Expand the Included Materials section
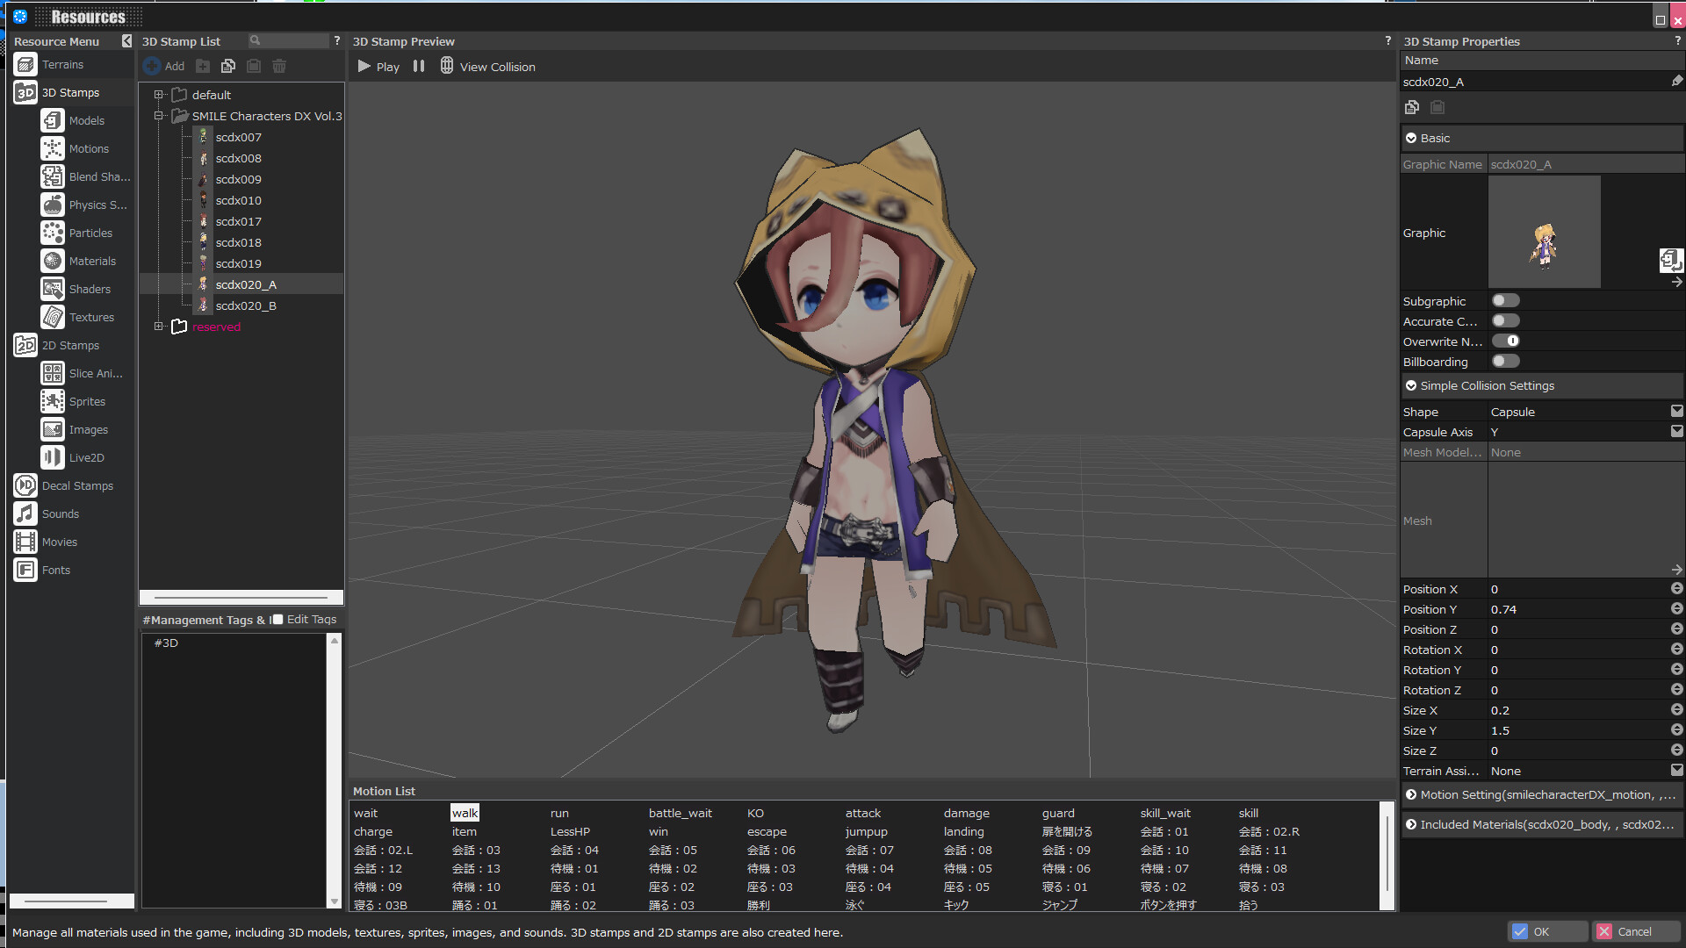This screenshot has width=1686, height=948. coord(1411,825)
